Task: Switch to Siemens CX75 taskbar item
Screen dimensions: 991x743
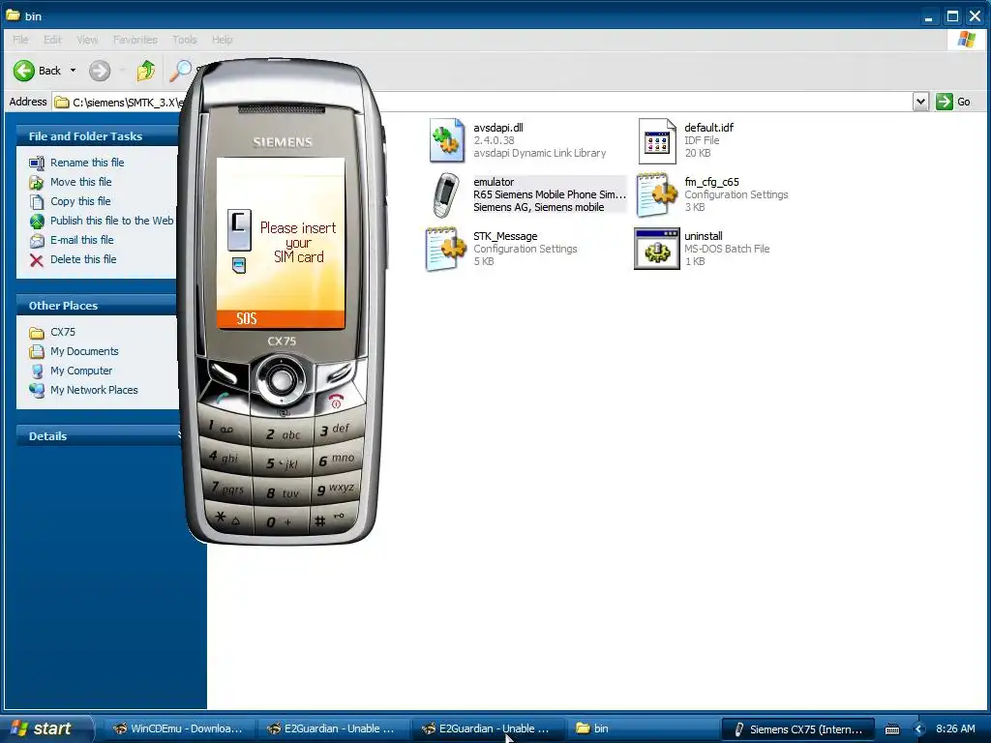Action: tap(797, 729)
